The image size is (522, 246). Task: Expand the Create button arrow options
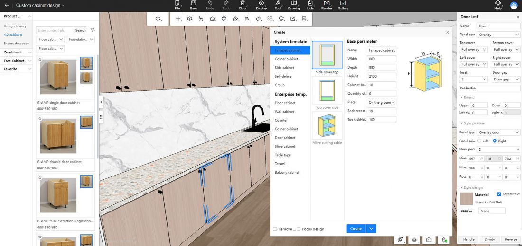click(372, 229)
